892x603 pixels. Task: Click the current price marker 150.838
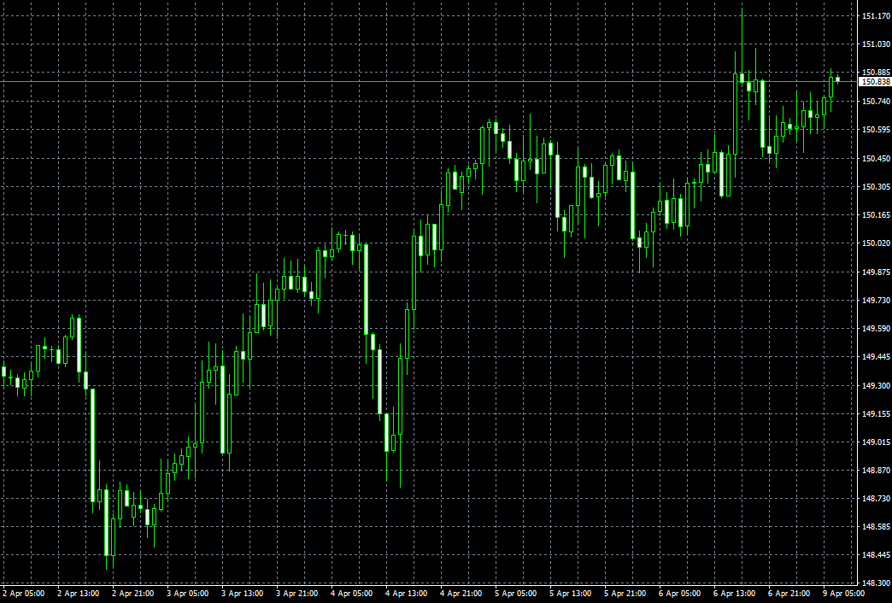pyautogui.click(x=875, y=82)
